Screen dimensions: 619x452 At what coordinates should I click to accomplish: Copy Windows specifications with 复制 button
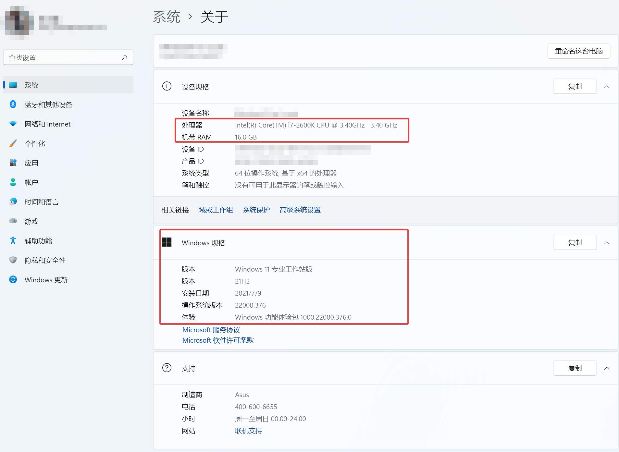click(x=575, y=243)
